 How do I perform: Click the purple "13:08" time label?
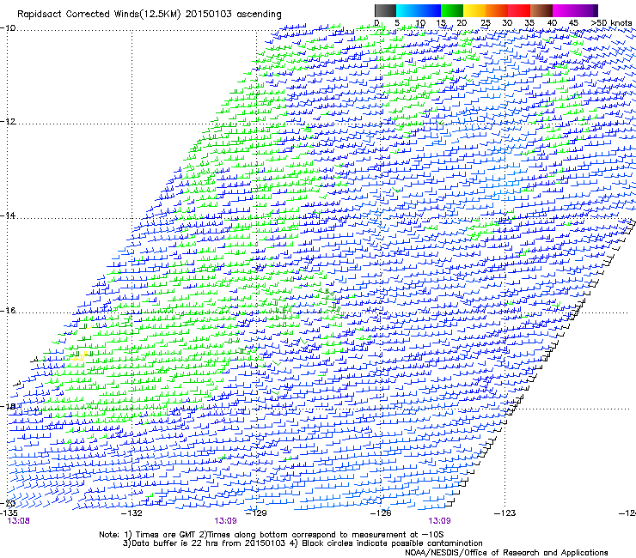(19, 521)
